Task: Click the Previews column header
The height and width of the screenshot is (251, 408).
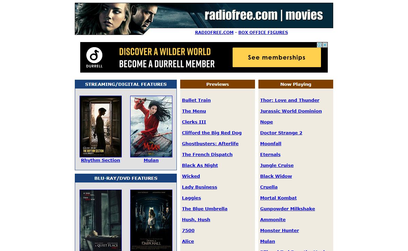Action: point(218,84)
